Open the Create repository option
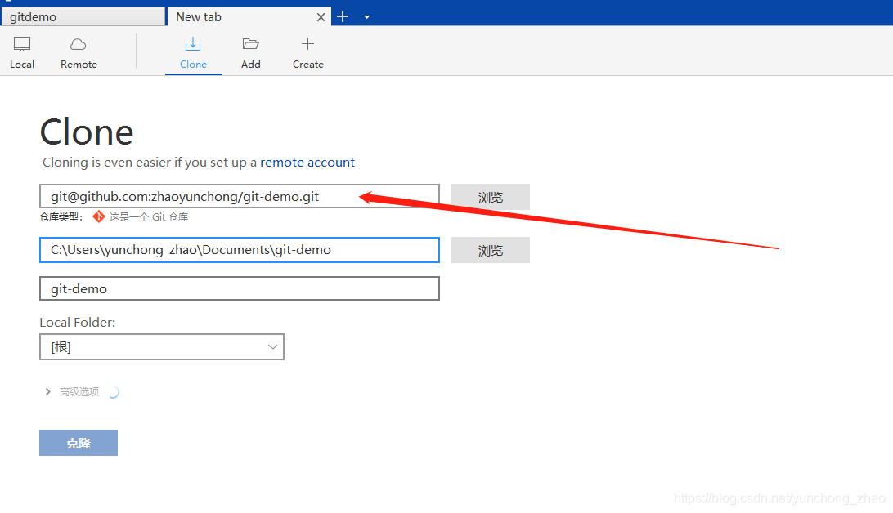893x513 pixels. [307, 53]
